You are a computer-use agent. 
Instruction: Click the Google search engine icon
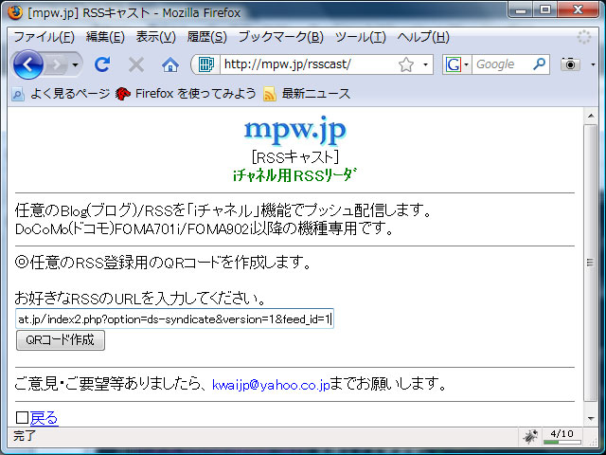coord(454,64)
